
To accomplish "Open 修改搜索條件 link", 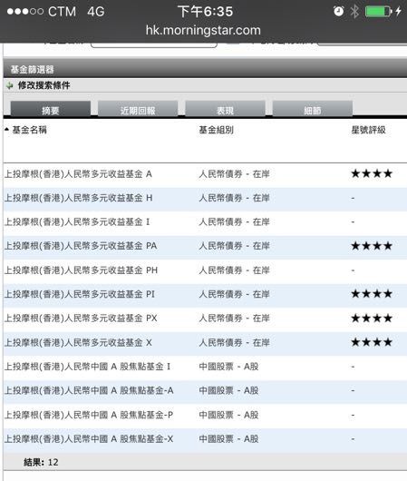I will (44, 85).
